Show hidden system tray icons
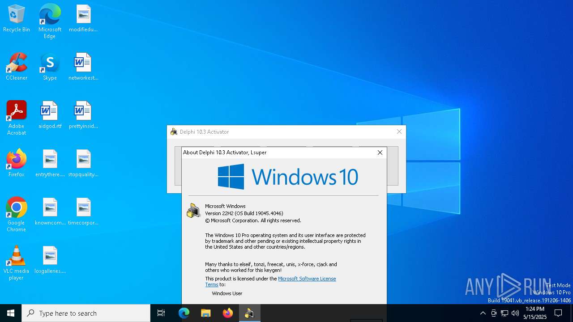Screen dimensions: 573x322 pos(483,313)
